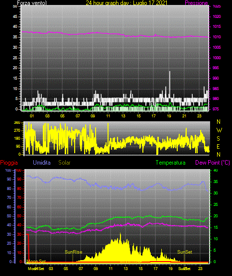This screenshot has height=276, width=232.
Task: Click the red 'Pioggia' legend label
Action: click(9, 163)
